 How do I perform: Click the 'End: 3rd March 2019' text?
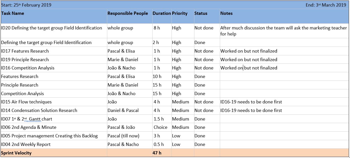click(326, 5)
